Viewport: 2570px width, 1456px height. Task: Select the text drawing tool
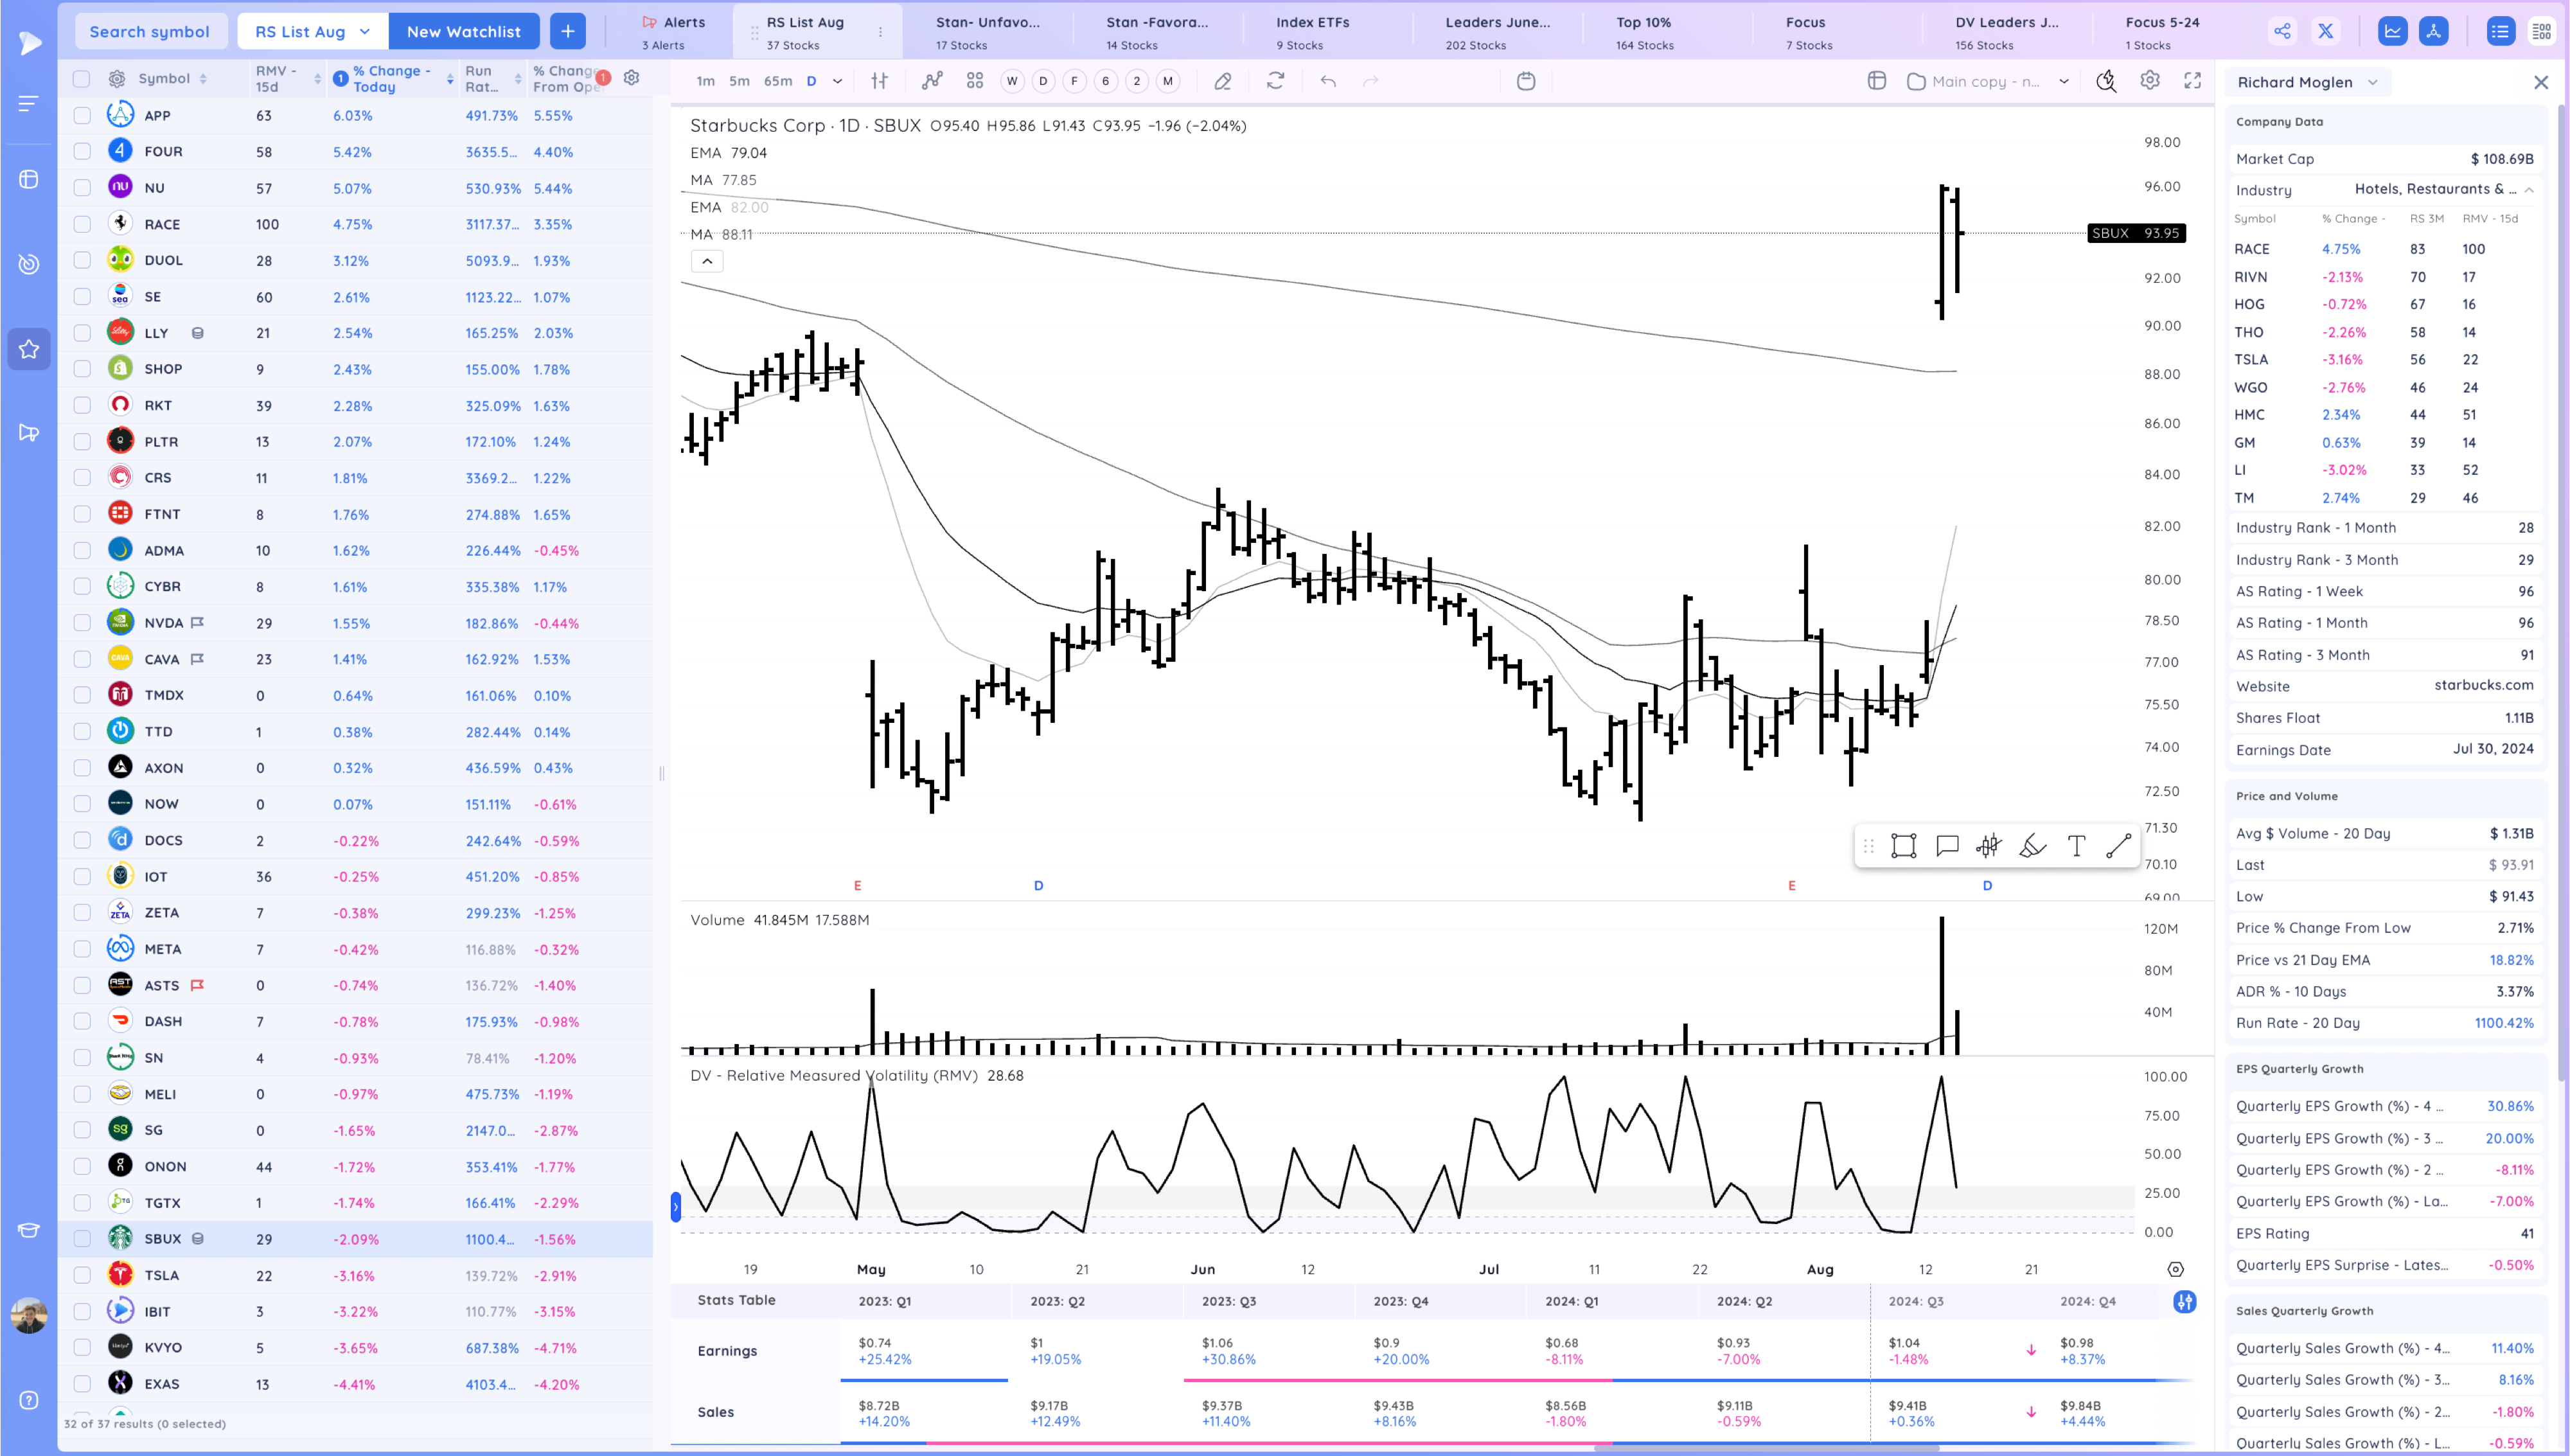[x=2076, y=846]
